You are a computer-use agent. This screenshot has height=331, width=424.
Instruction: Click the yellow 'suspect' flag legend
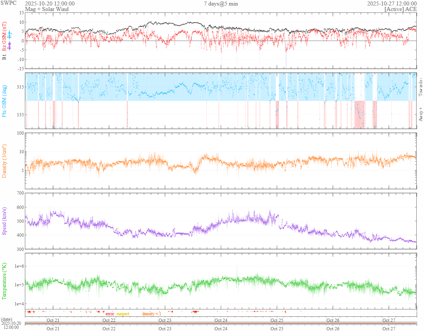(123, 314)
